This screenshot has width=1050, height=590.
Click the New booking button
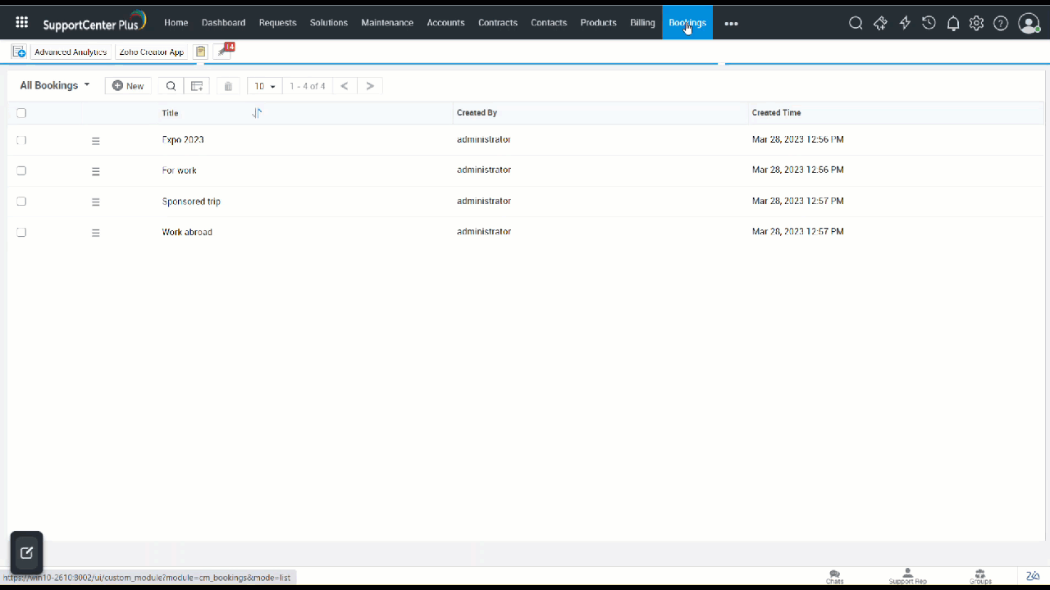tap(128, 86)
